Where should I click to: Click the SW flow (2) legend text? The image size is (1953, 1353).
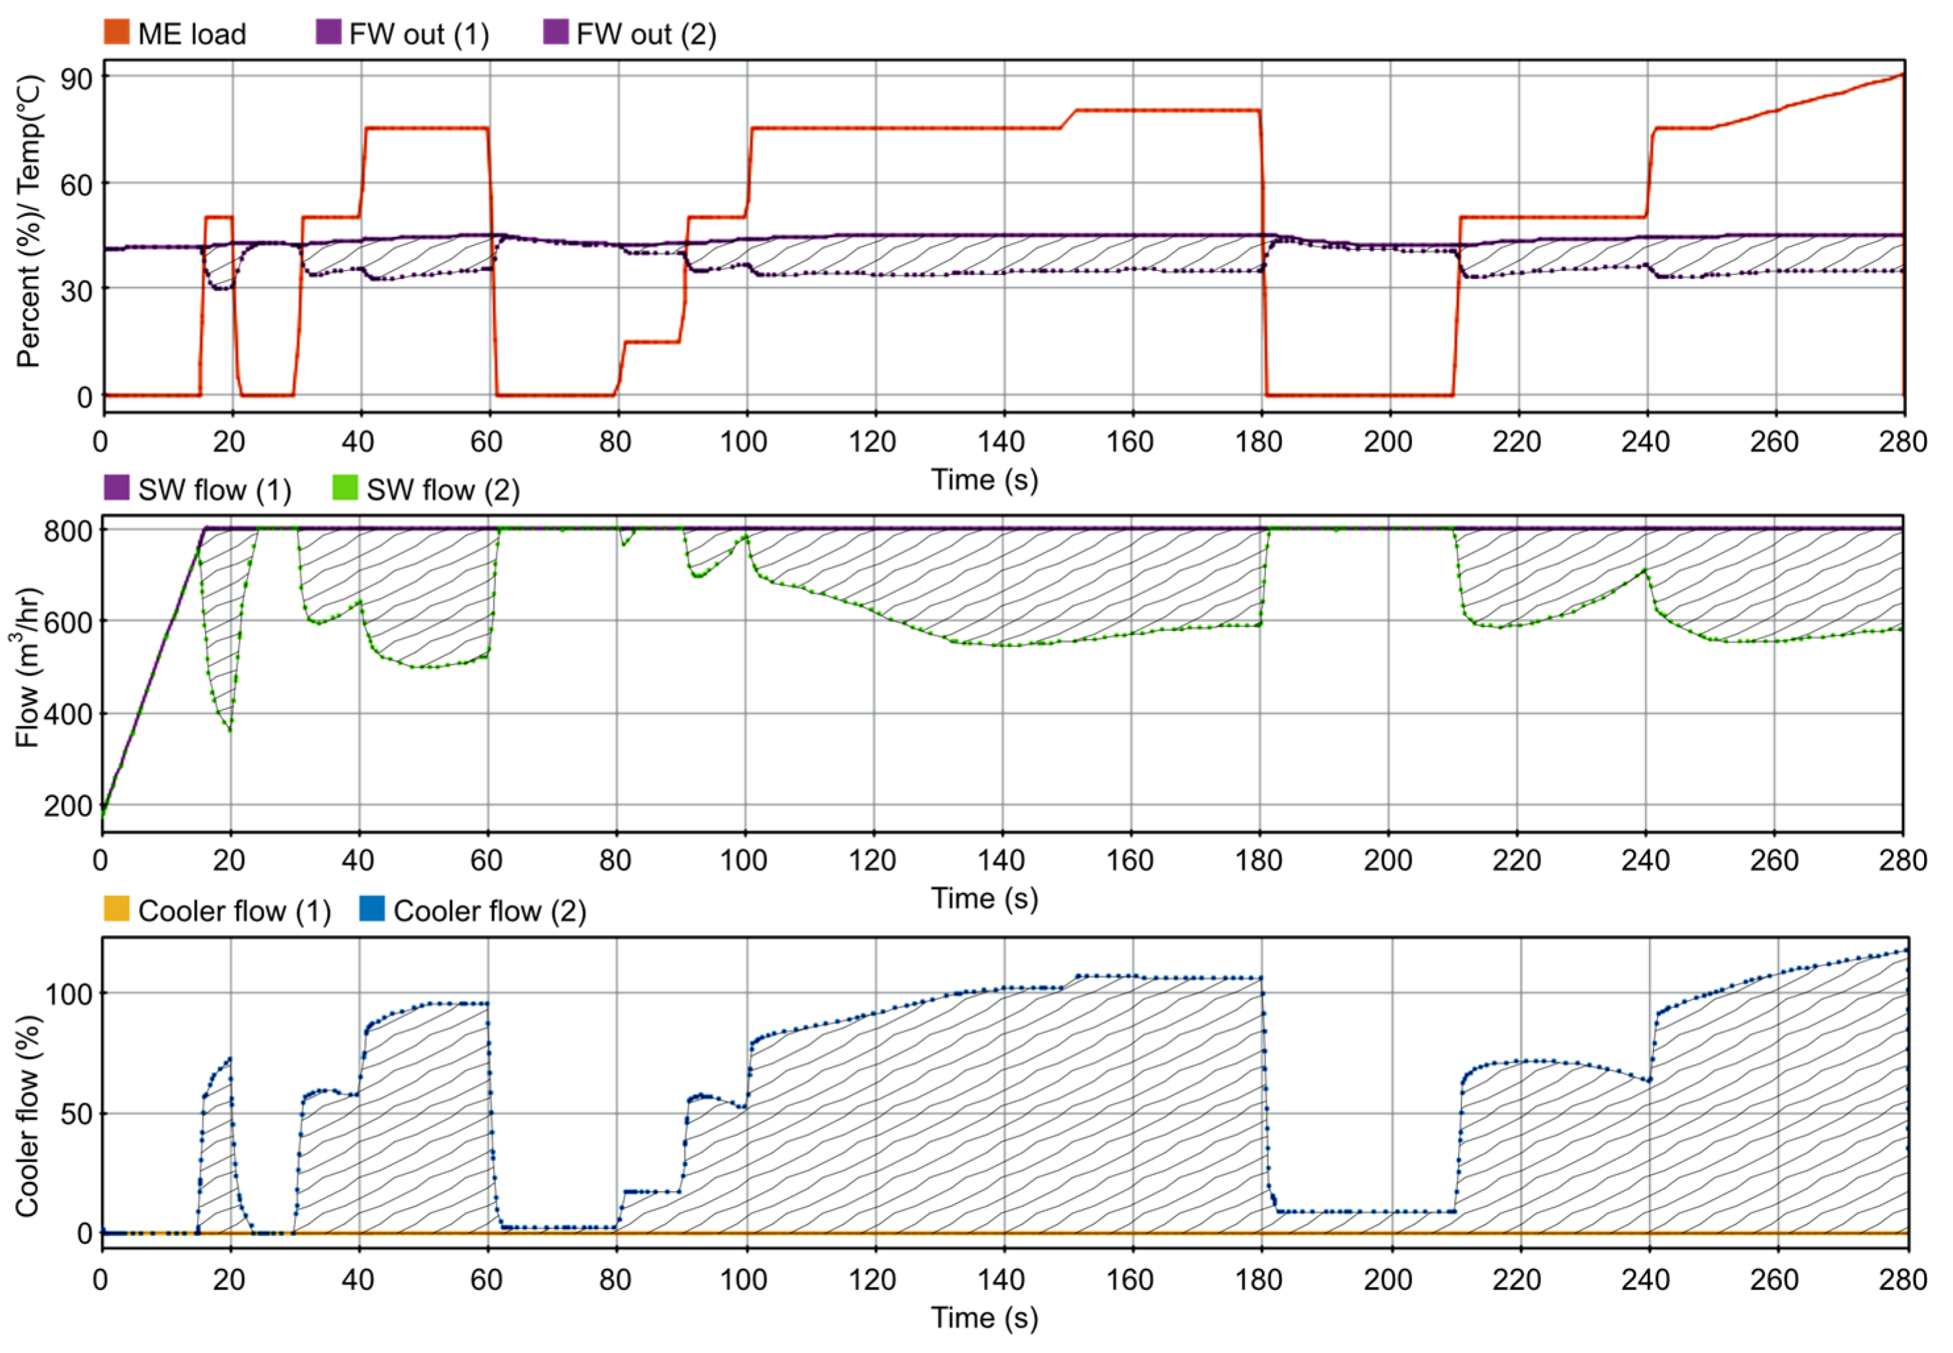pos(444,490)
